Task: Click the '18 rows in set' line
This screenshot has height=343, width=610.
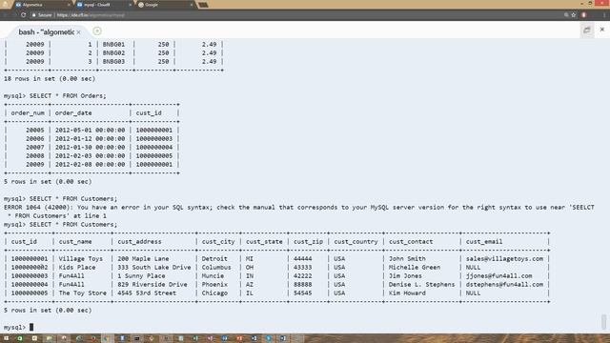Action: tap(50, 78)
